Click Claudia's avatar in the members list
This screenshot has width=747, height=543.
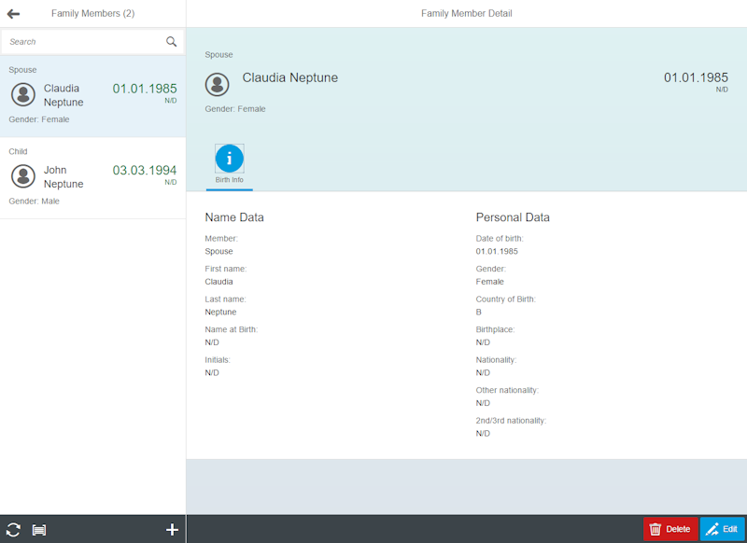(x=23, y=94)
